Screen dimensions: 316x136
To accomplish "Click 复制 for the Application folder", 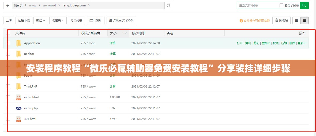I will point(248,43).
